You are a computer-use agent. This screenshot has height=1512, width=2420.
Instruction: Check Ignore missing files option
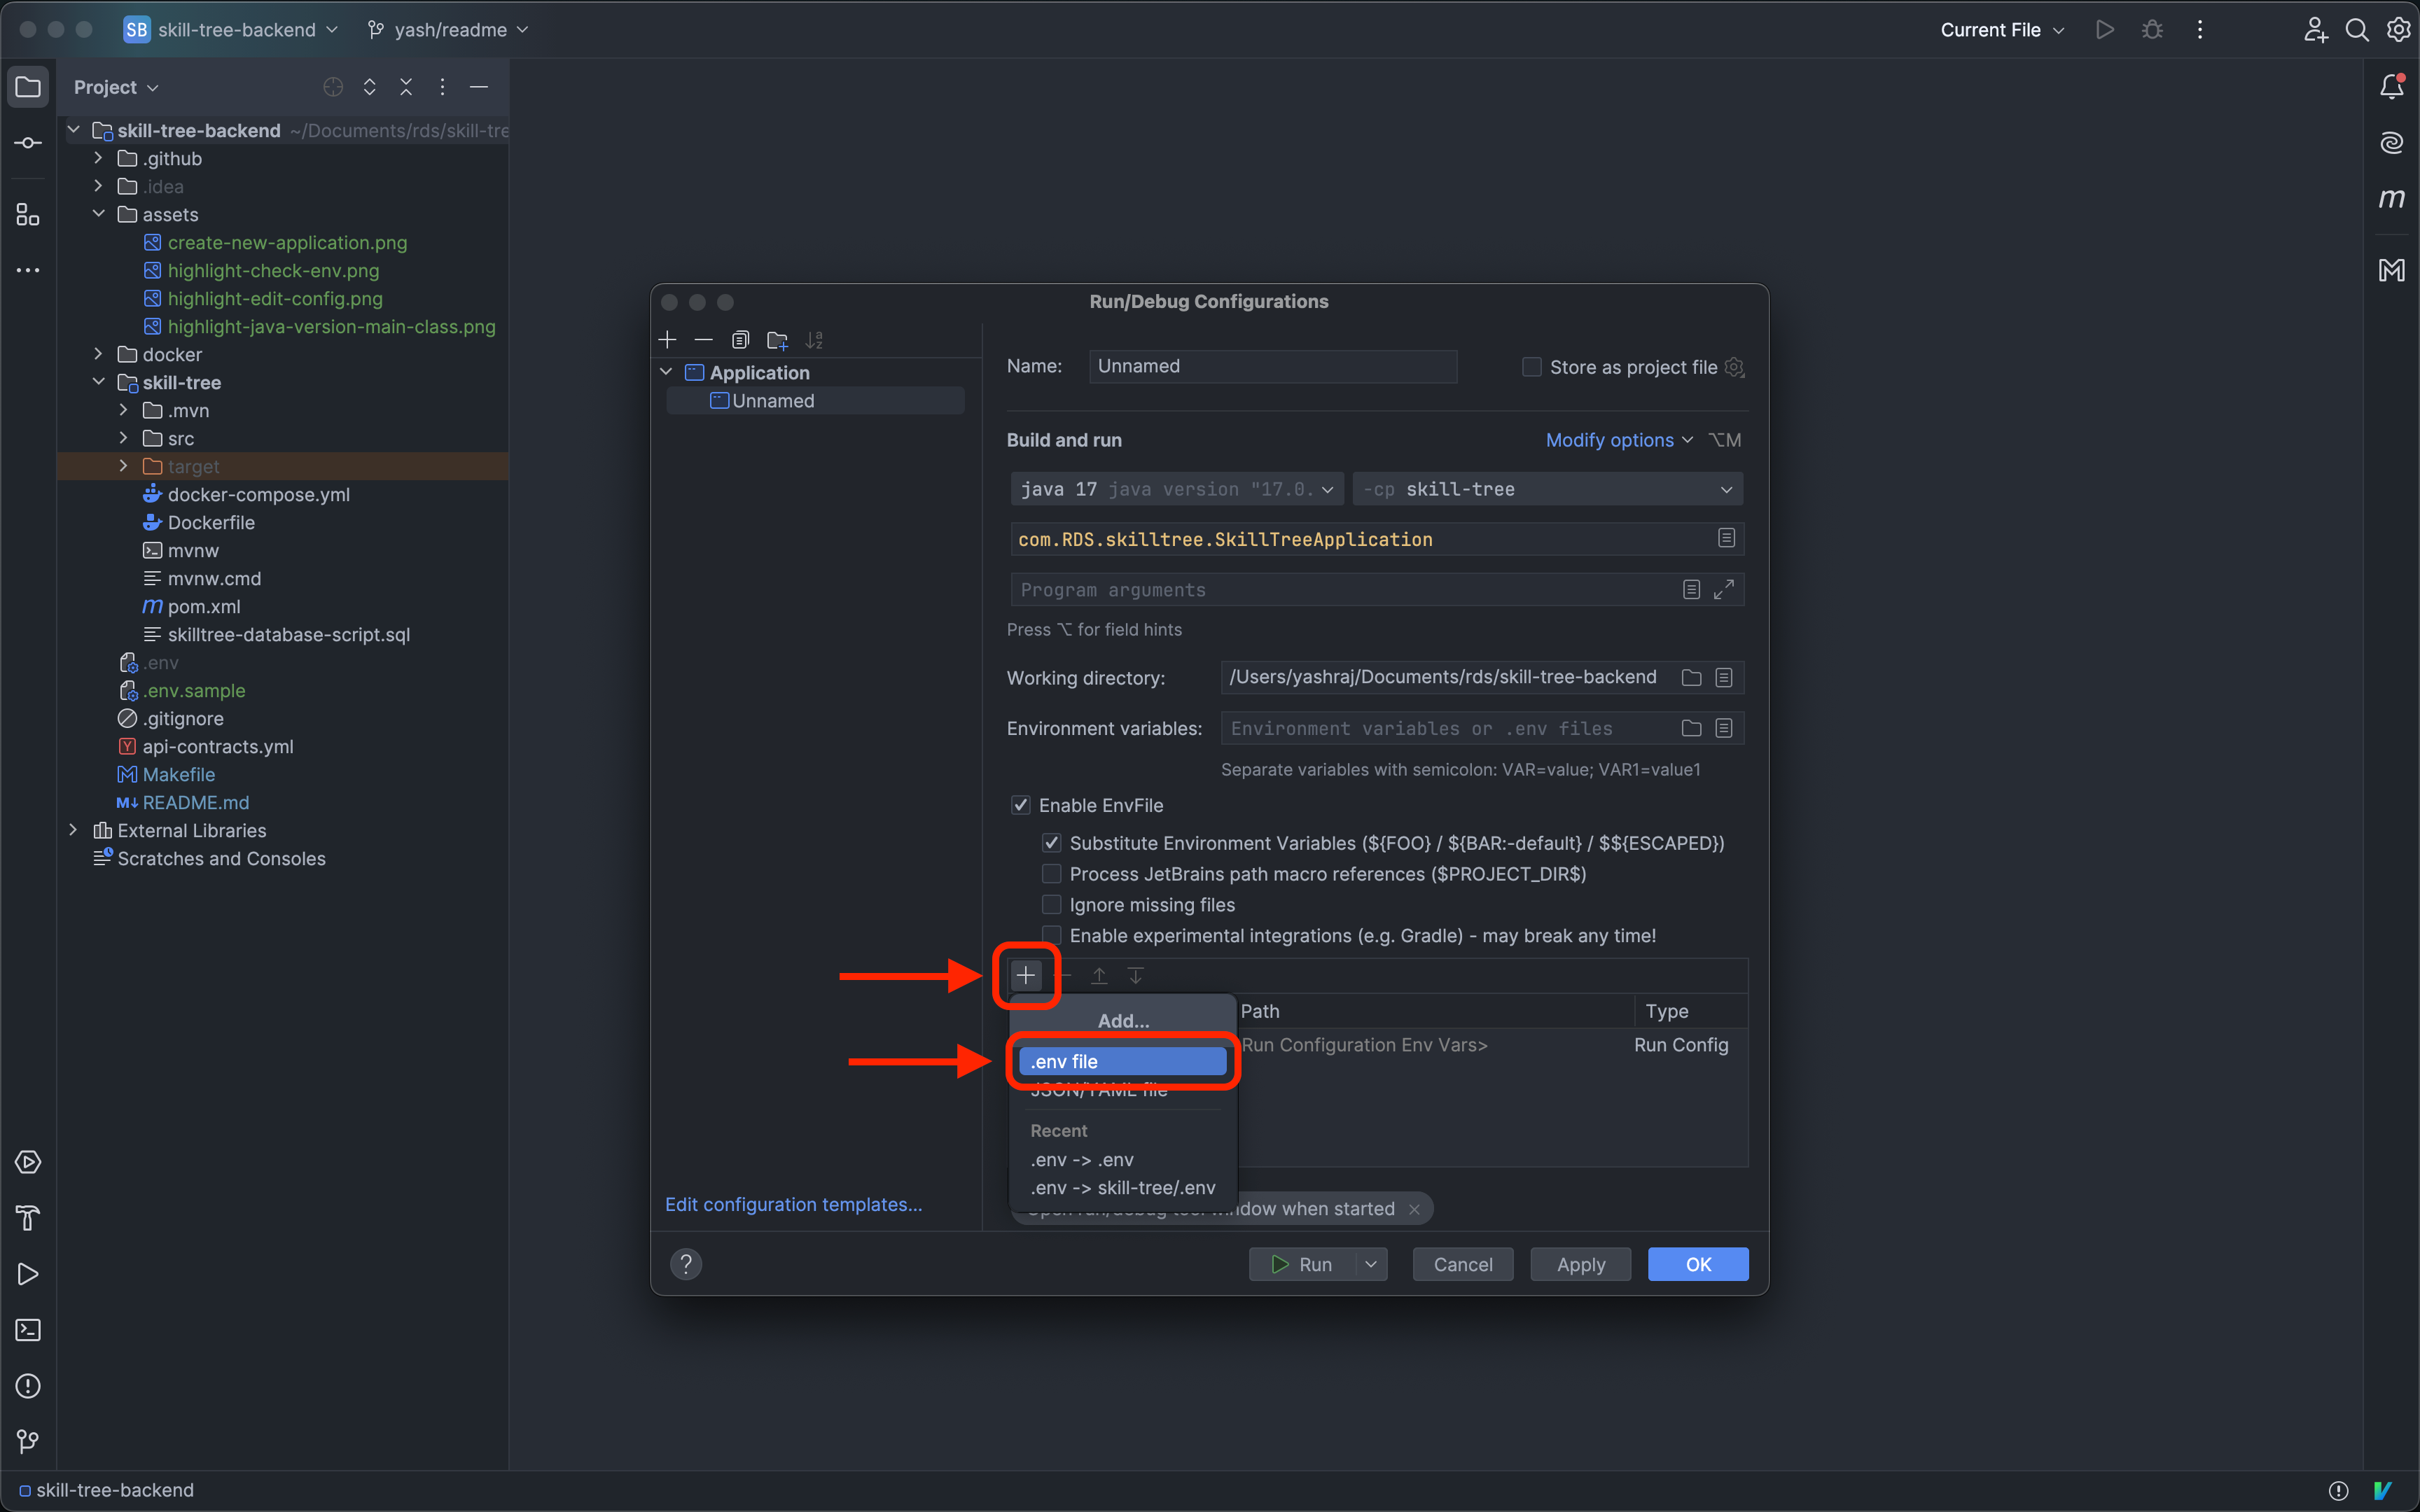click(1051, 905)
